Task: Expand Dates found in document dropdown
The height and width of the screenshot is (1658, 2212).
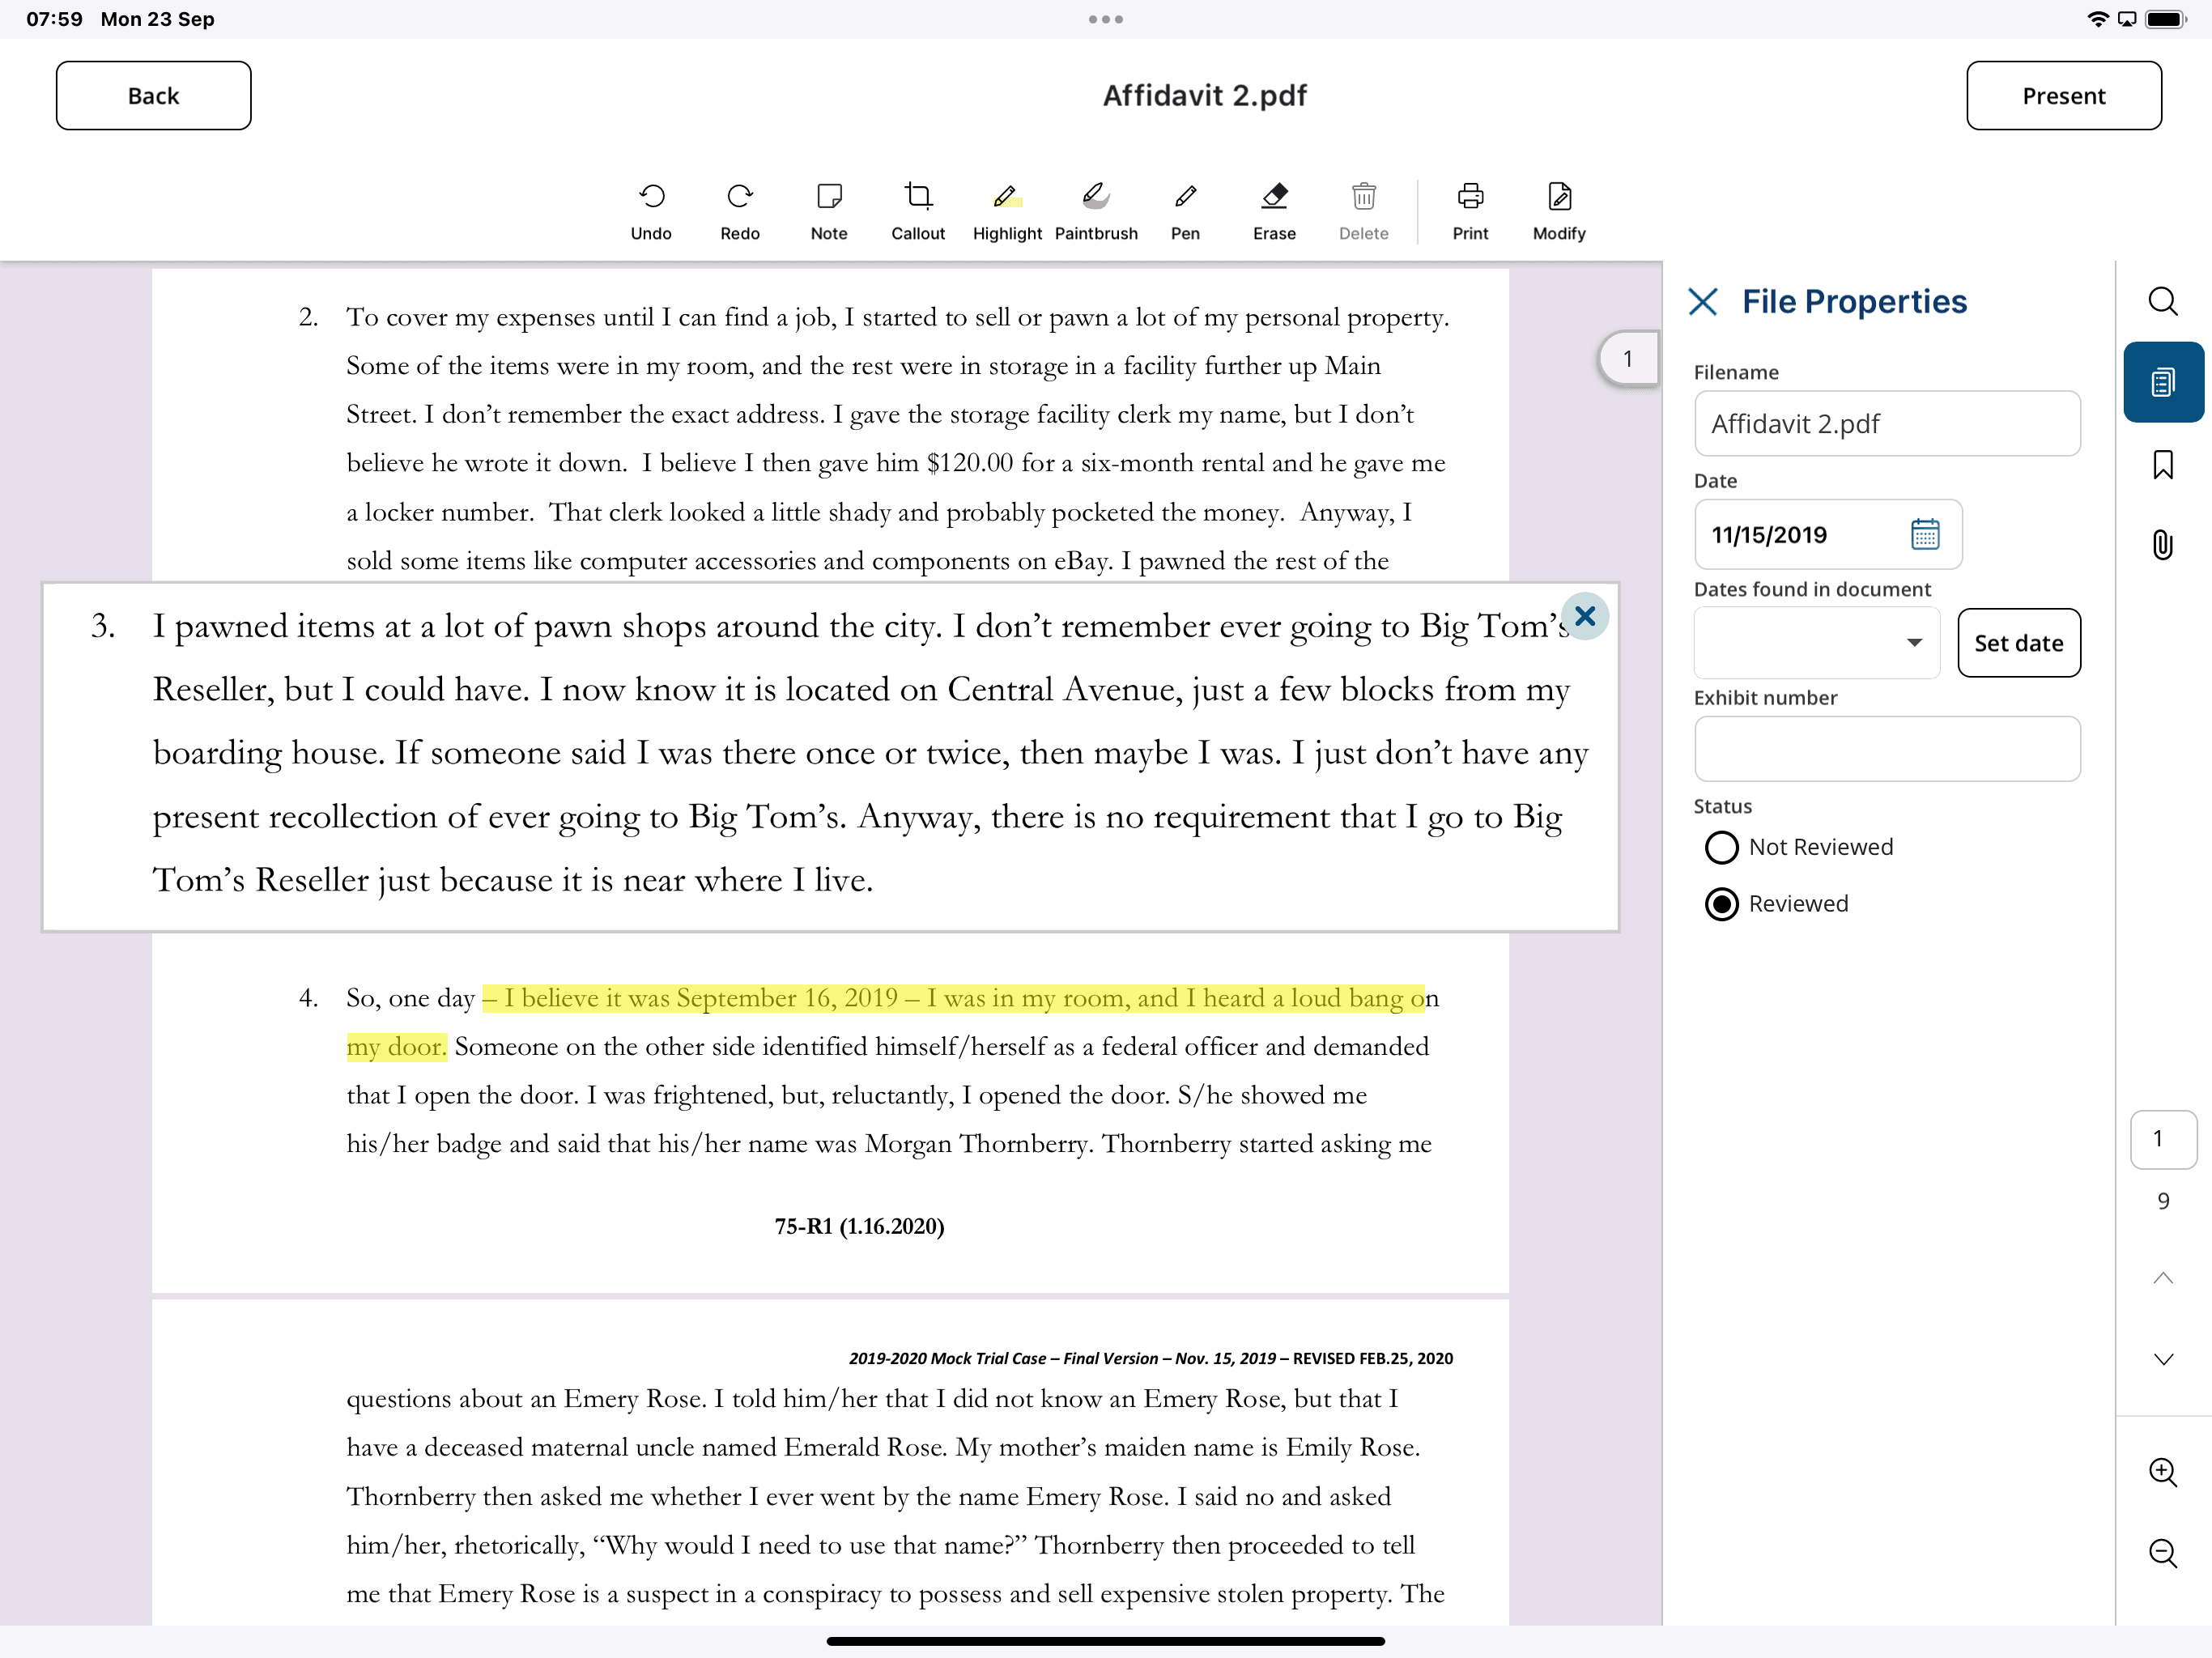Action: click(x=1817, y=643)
